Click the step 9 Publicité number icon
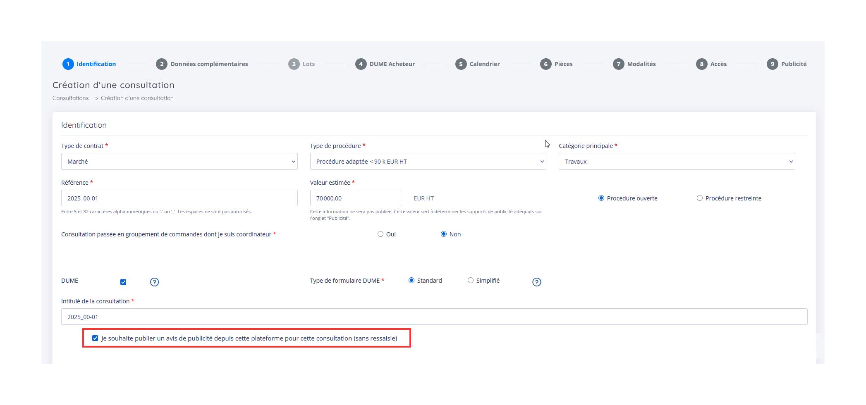 772,64
